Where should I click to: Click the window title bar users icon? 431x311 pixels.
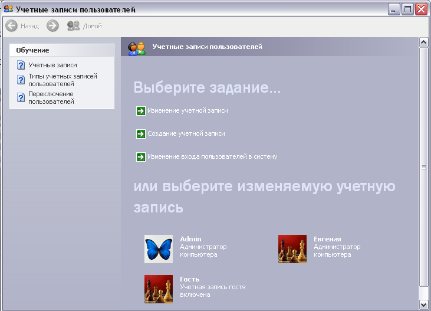[x=8, y=8]
